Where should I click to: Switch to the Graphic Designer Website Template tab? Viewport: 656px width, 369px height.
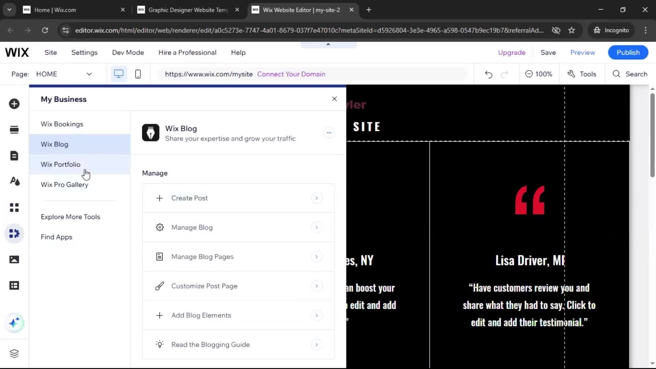pos(187,10)
